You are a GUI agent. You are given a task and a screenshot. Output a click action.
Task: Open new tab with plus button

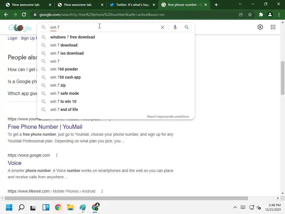216,5
